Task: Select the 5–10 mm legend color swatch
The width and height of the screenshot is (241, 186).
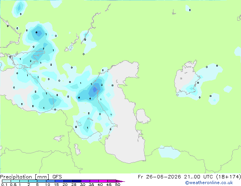Action: click(41, 181)
